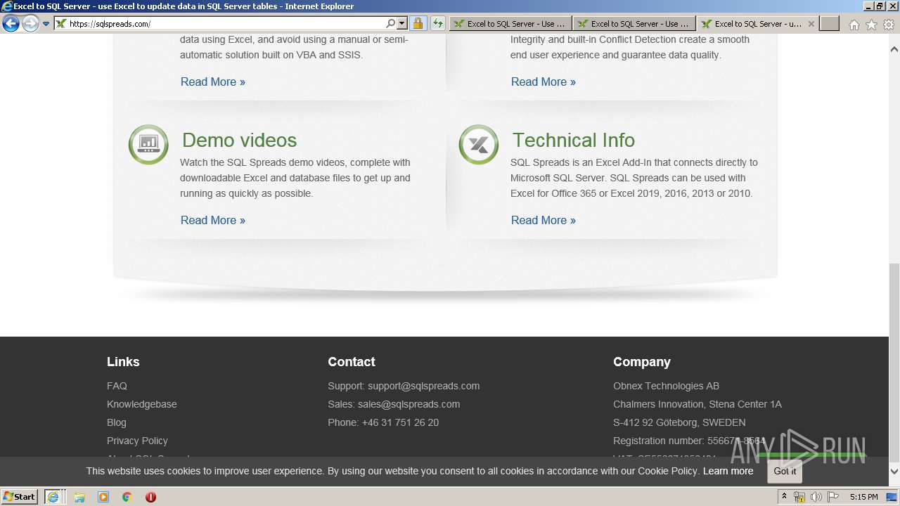This screenshot has height=506, width=900.
Task: Click the browser Forward arrow button
Action: point(30,24)
